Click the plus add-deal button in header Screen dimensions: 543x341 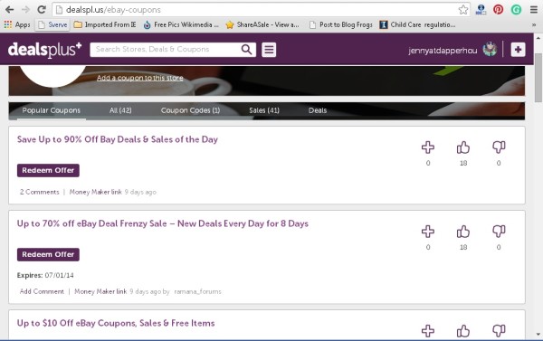[518, 50]
